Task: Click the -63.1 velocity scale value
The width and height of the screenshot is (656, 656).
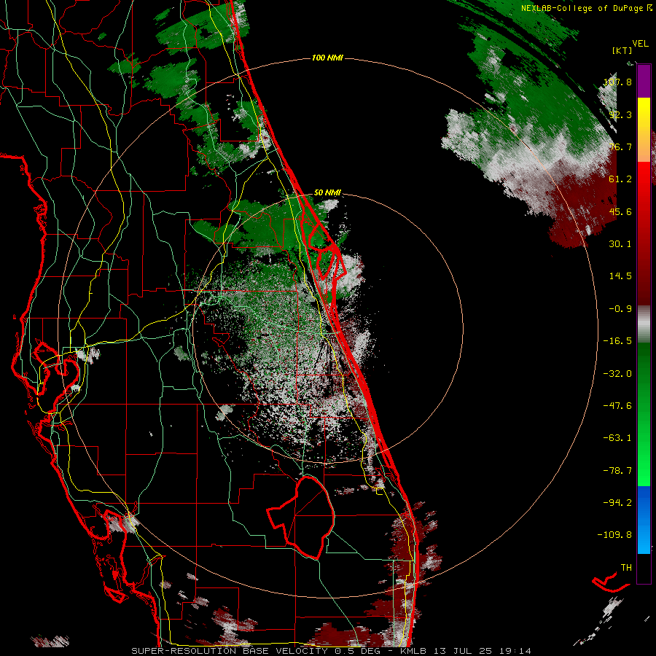Action: pos(617,438)
